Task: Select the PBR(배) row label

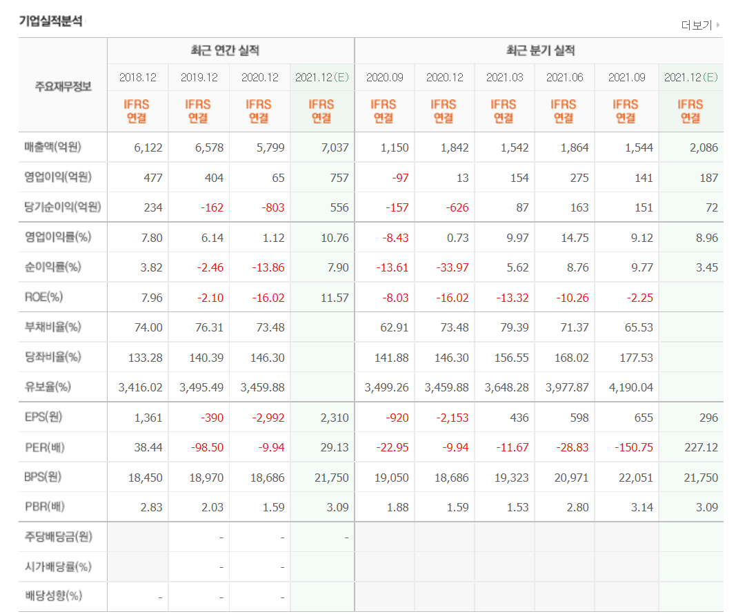Action: 45,507
